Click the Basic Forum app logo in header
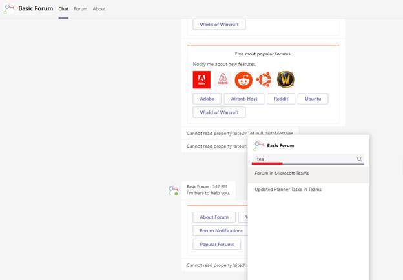403x280 pixels. tap(9, 8)
